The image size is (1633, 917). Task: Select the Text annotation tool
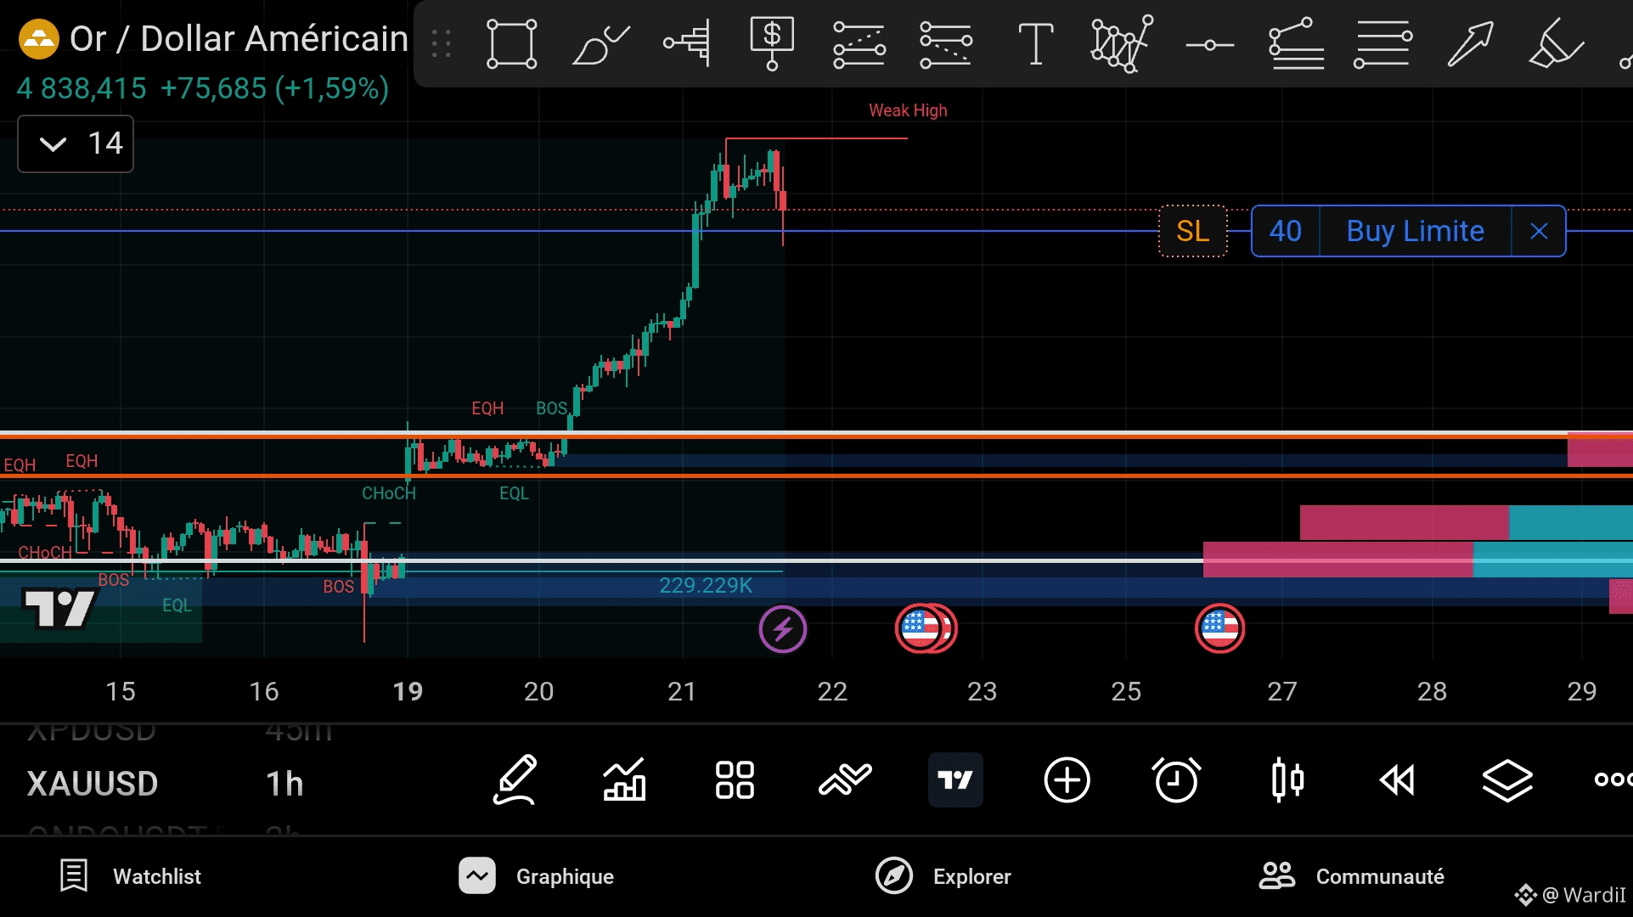[1035, 44]
